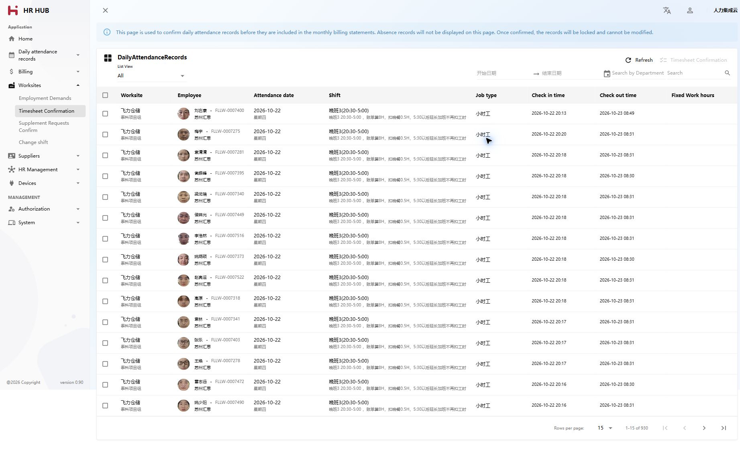The height and width of the screenshot is (450, 740).
Task: Click the Authorization sidebar icon
Action: 12,209
